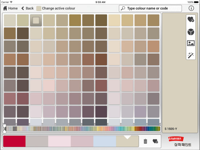This screenshot has width=200, height=150.
Task: Pick the first swatch in top row
Action: (10, 20)
